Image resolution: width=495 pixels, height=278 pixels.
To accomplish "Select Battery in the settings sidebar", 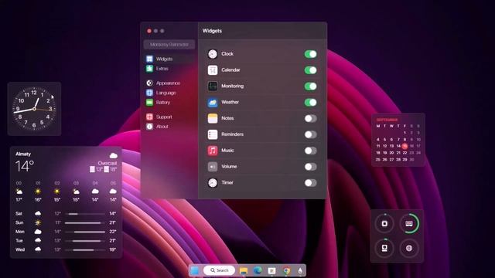I will tap(169, 103).
